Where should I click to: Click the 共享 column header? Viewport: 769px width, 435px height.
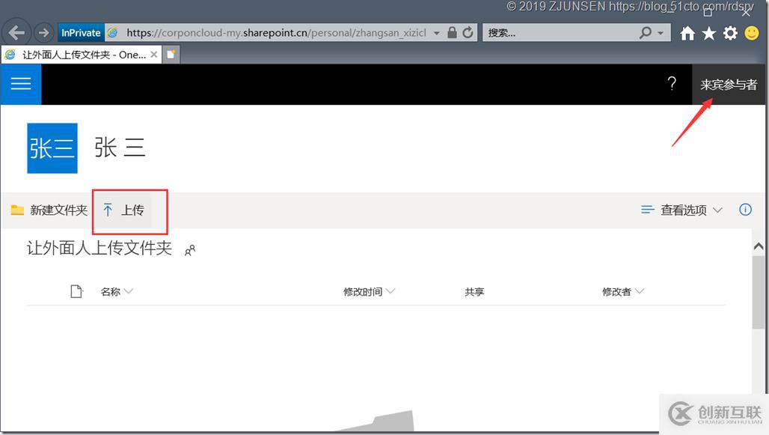pos(474,292)
